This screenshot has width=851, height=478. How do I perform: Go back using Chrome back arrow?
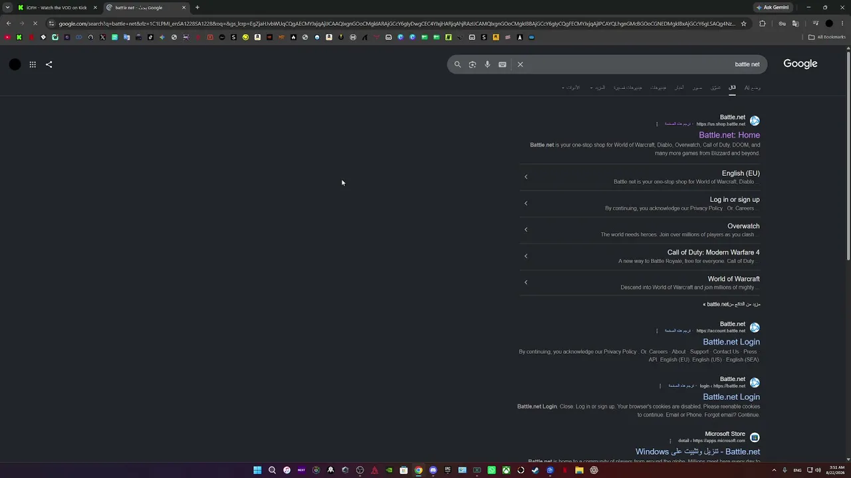pyautogui.click(x=9, y=23)
